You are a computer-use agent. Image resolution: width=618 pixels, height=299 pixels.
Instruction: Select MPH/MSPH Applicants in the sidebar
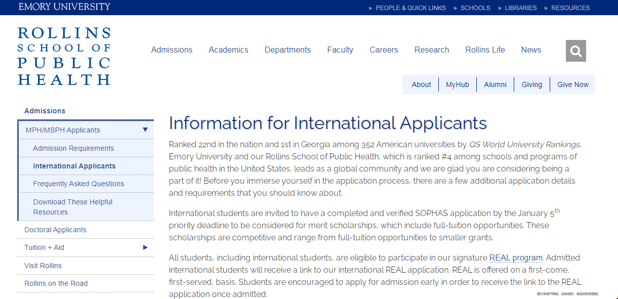click(63, 130)
